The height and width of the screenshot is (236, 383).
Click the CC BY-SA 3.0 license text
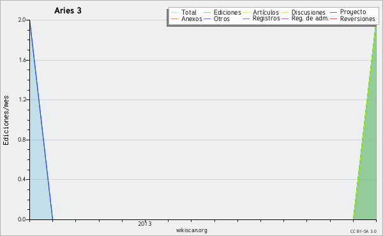(363, 231)
